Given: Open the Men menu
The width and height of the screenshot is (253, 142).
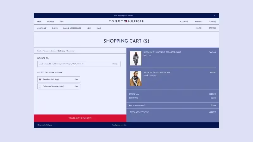Looking at the screenshot, I should [x=39, y=22].
